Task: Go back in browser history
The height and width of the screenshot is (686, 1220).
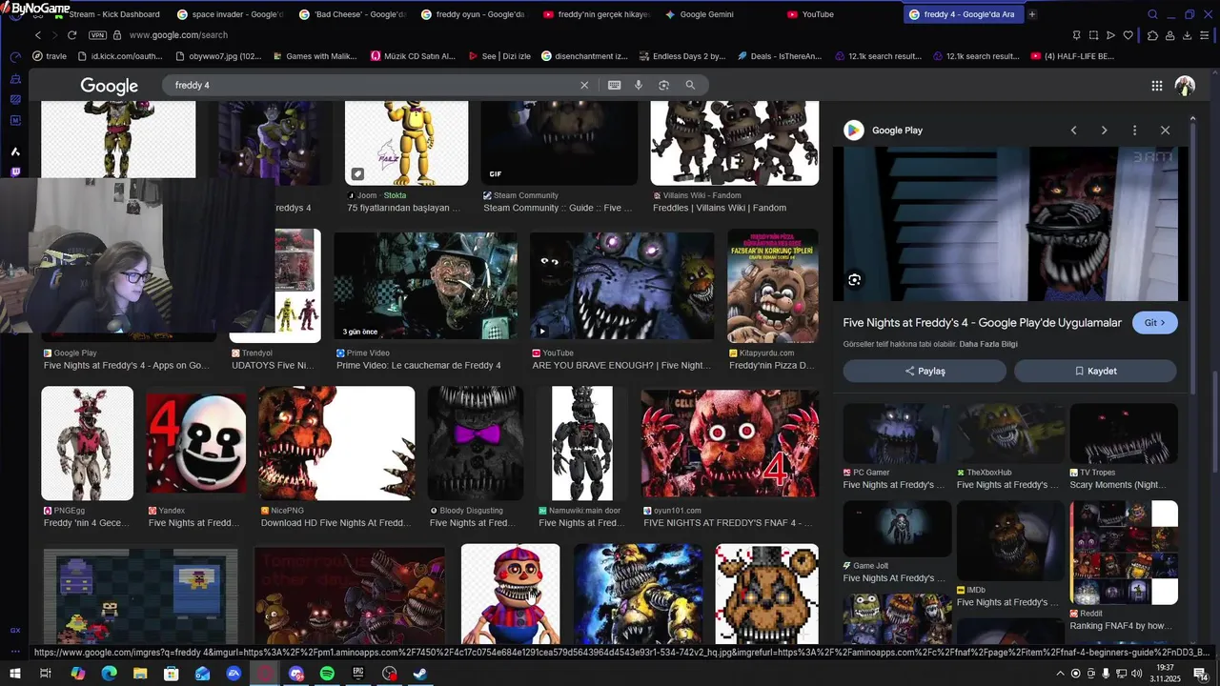Action: (x=38, y=35)
